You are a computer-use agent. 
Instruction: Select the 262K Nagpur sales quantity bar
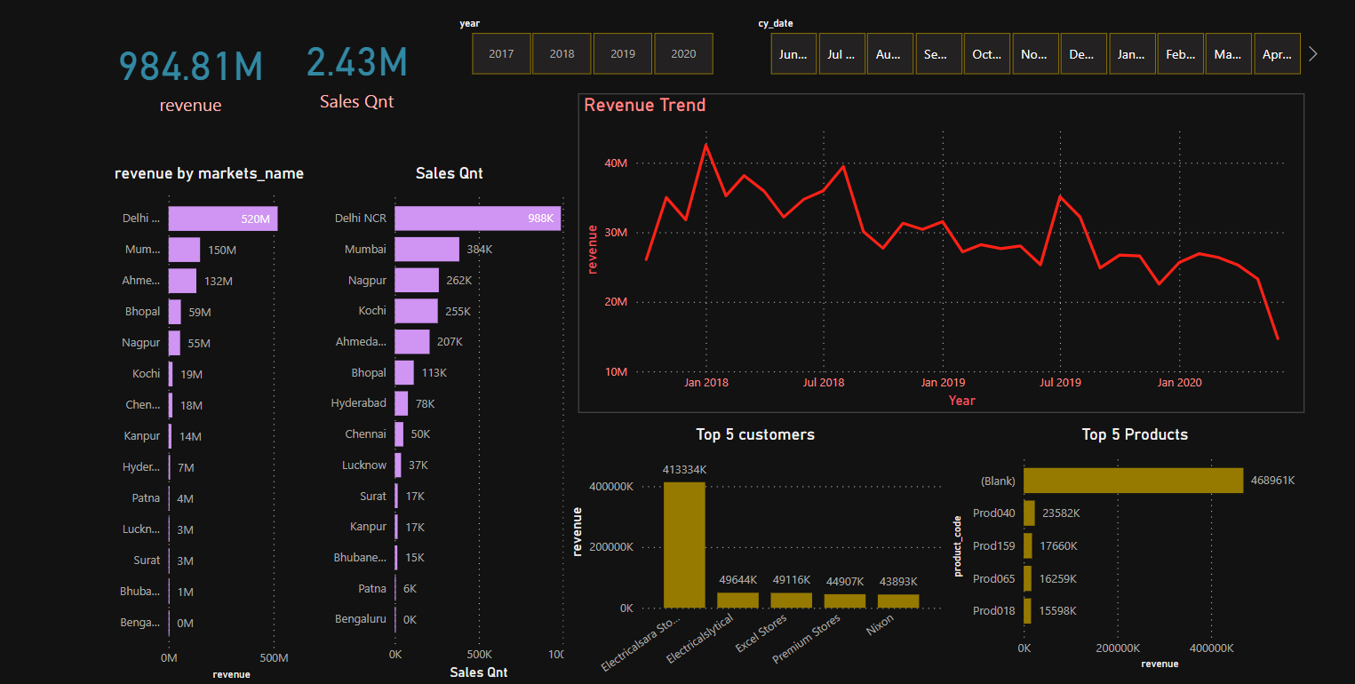pyautogui.click(x=417, y=281)
